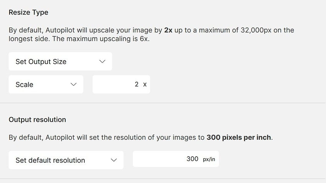This screenshot has width=326, height=183.
Task: Click the 'Scale' label in its dropdown
Action: [x=25, y=85]
